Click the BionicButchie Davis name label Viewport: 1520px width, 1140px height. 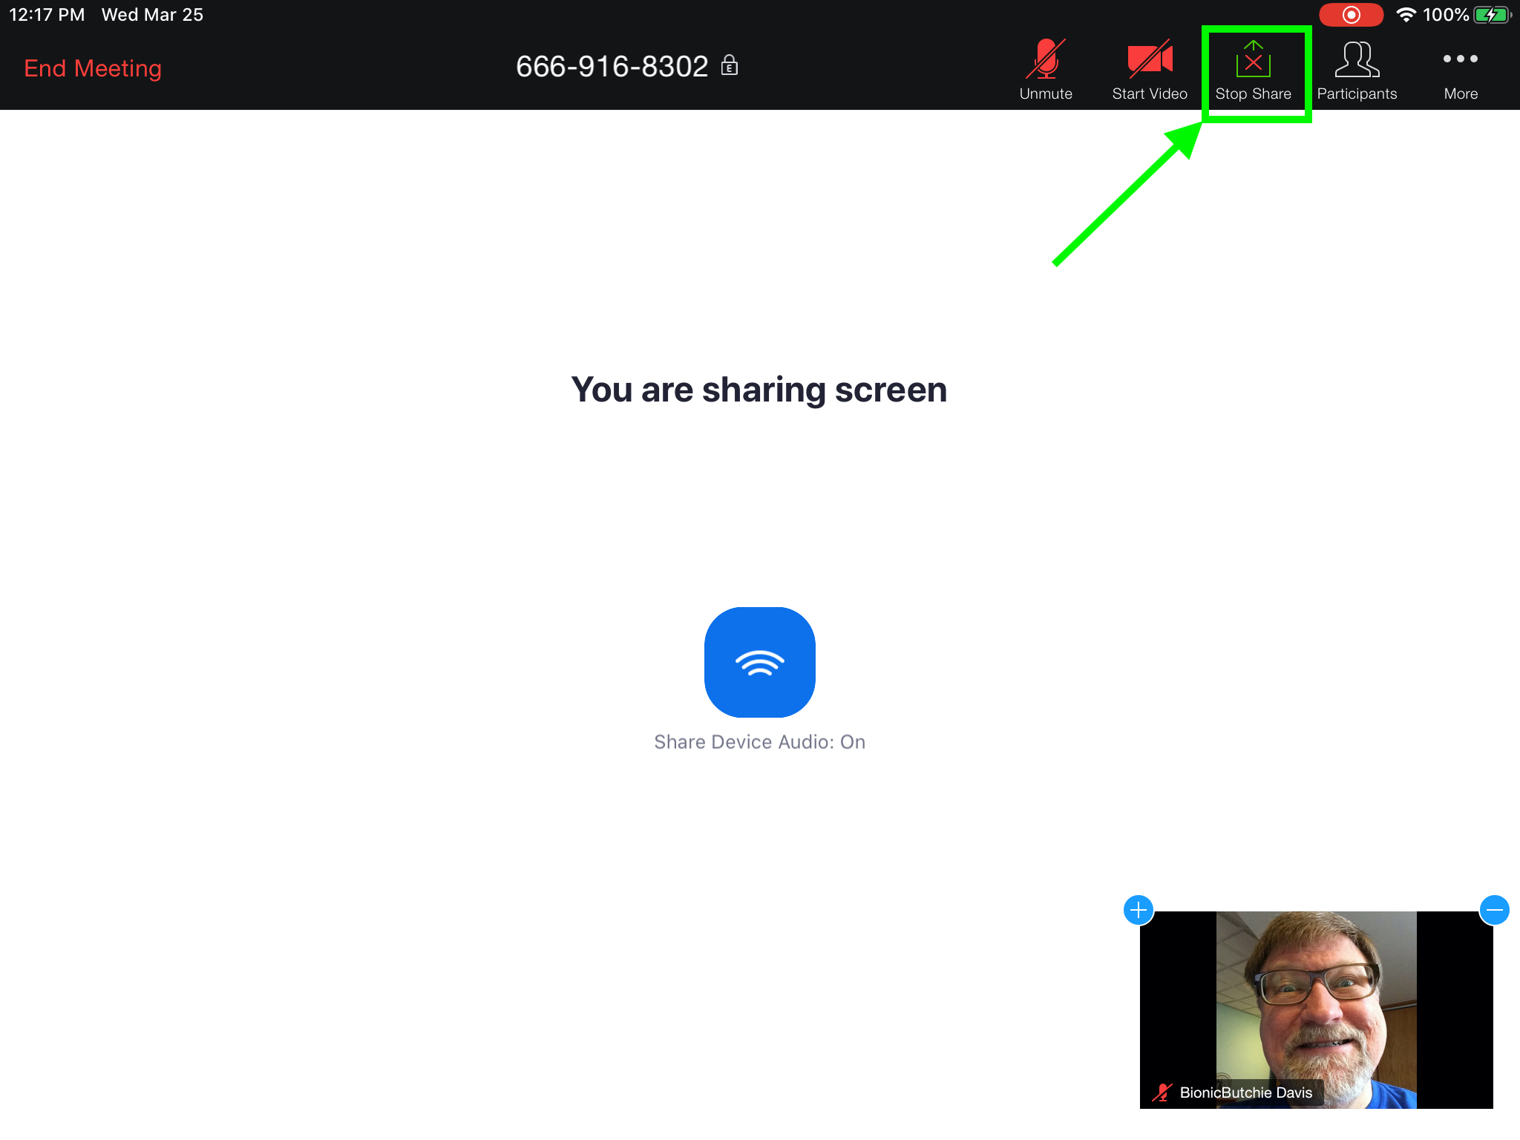[1246, 1092]
